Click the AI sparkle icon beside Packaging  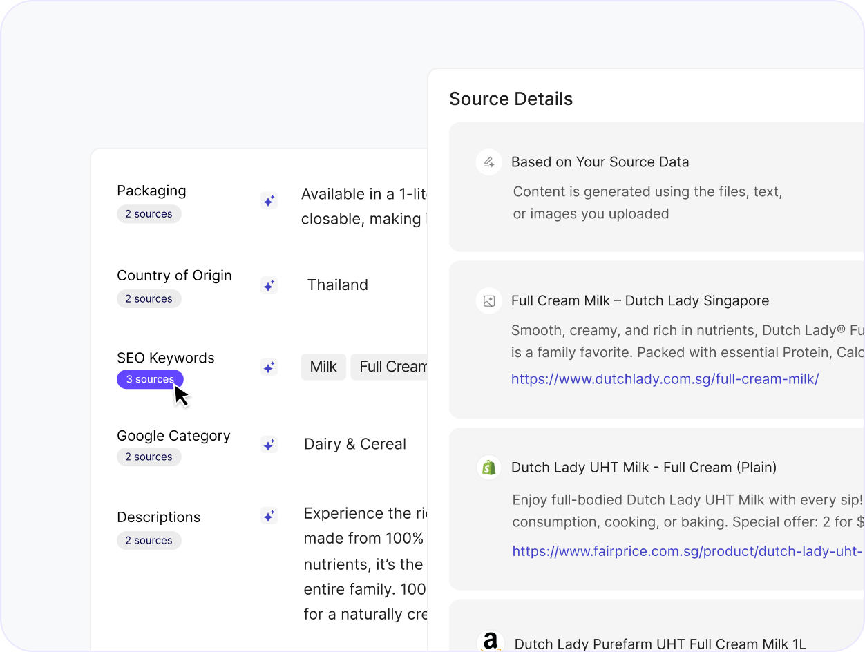pos(269,201)
